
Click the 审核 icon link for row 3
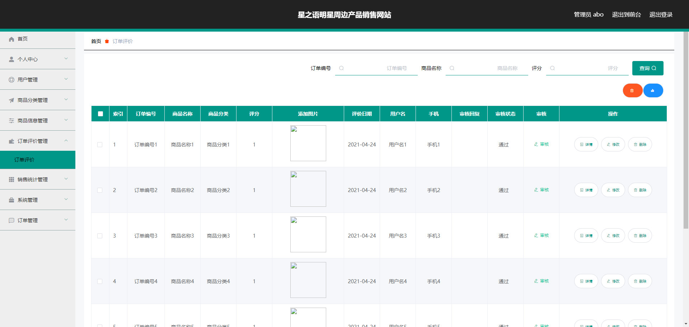(541, 235)
